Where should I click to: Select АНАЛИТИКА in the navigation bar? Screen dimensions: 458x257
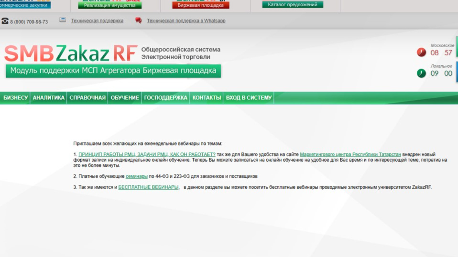(x=49, y=98)
